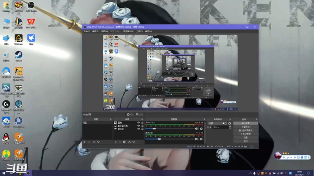314x176 pixels.
Task: Open the Tools menu in OBS
Action: click(x=140, y=31)
